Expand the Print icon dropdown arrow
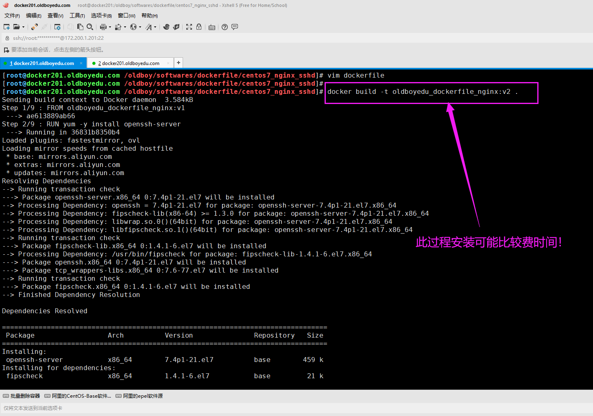593x416 pixels. (110, 27)
